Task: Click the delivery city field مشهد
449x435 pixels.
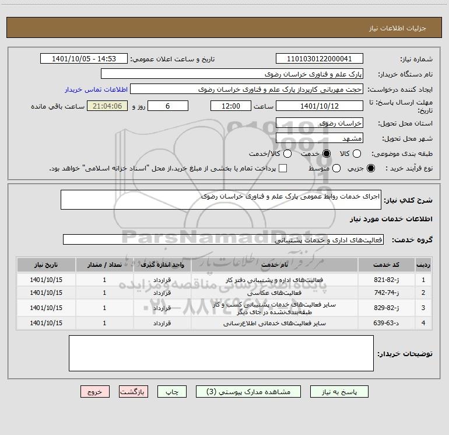Action: (320, 138)
